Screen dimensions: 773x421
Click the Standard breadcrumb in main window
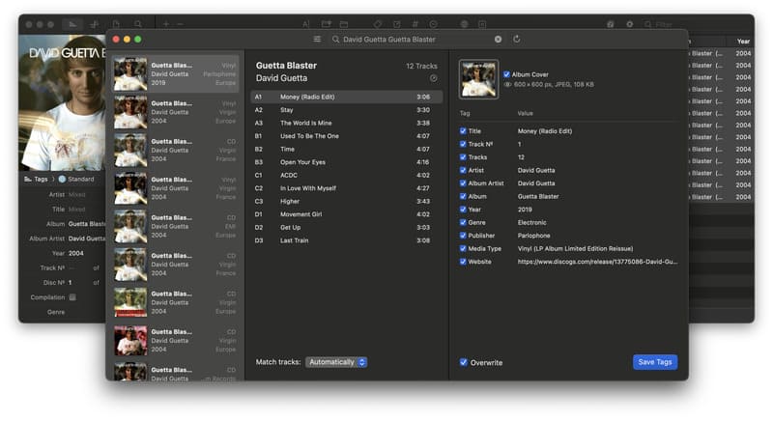coord(76,180)
